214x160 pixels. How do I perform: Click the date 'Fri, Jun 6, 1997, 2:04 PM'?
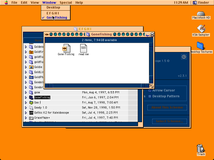point(100,97)
